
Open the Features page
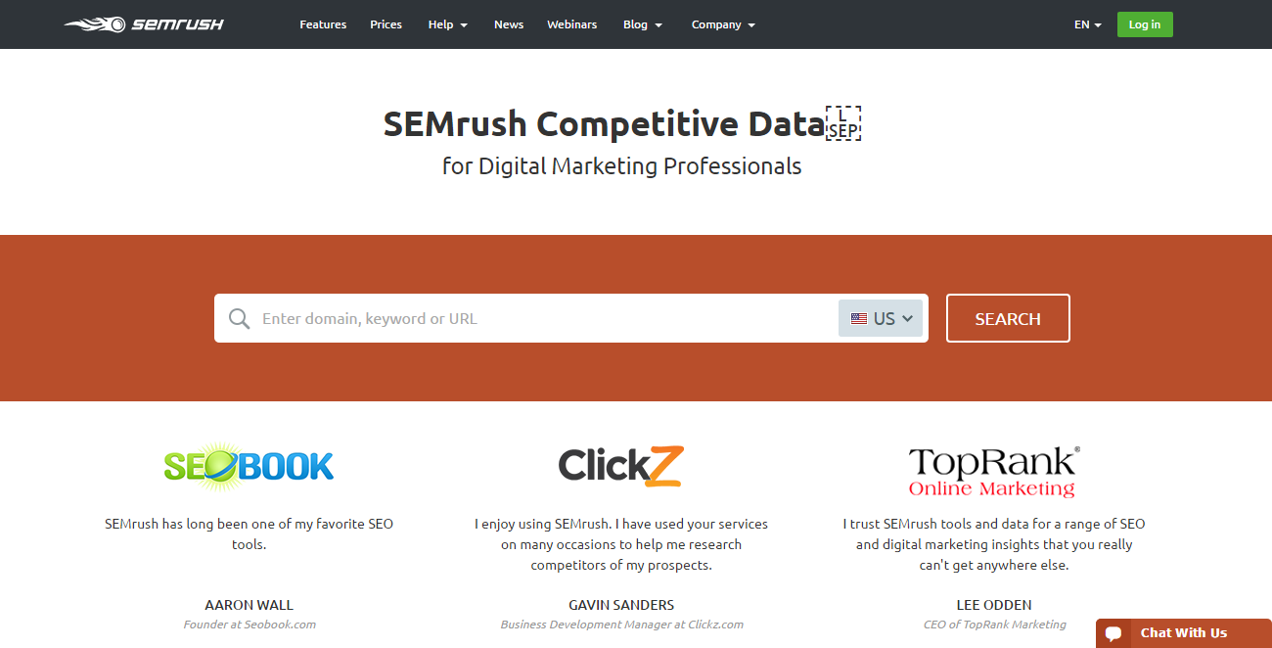(323, 24)
